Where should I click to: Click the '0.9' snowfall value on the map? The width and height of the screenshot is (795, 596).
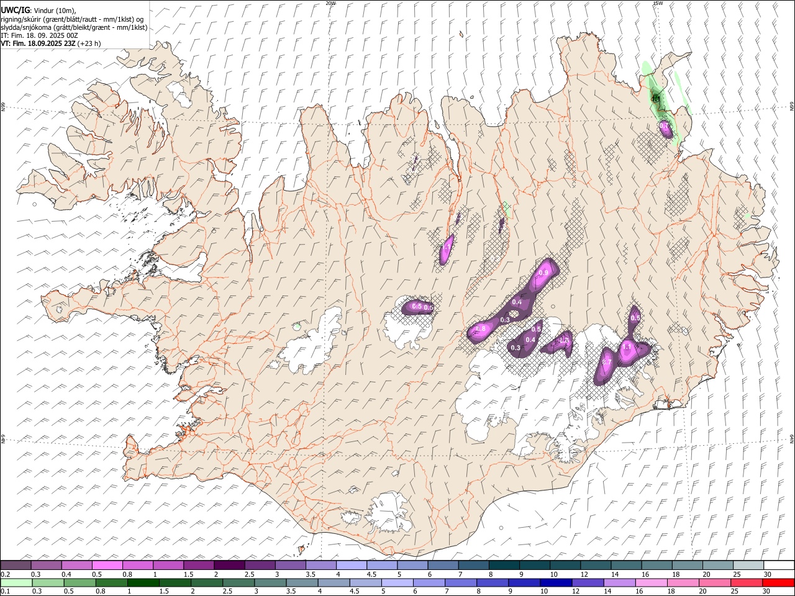click(543, 273)
